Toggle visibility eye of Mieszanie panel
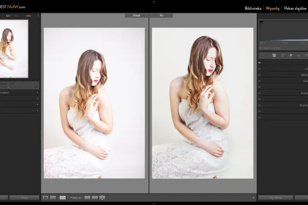This screenshot has width=308, height=205. (260, 75)
